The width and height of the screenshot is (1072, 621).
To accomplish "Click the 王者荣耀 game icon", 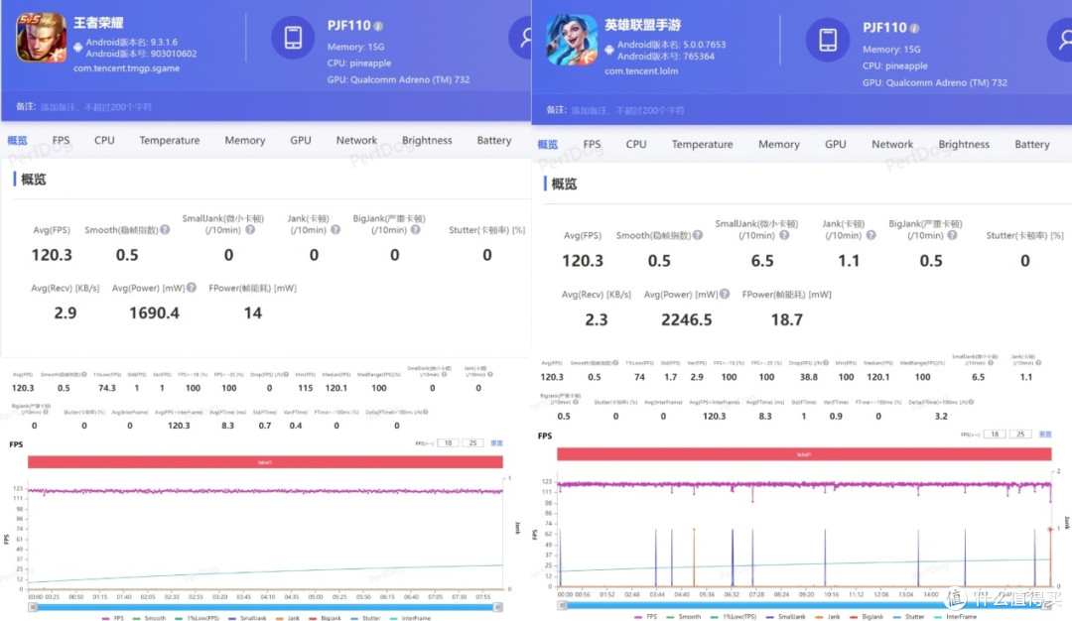I will coord(41,38).
